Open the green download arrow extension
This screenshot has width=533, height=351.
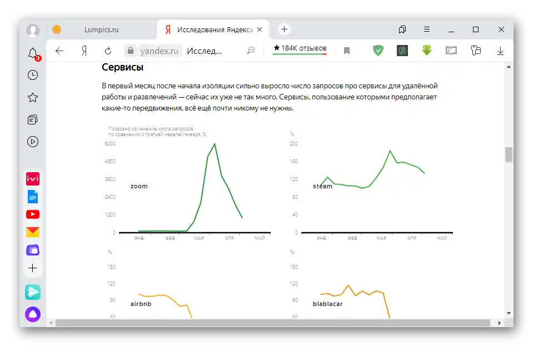(427, 51)
